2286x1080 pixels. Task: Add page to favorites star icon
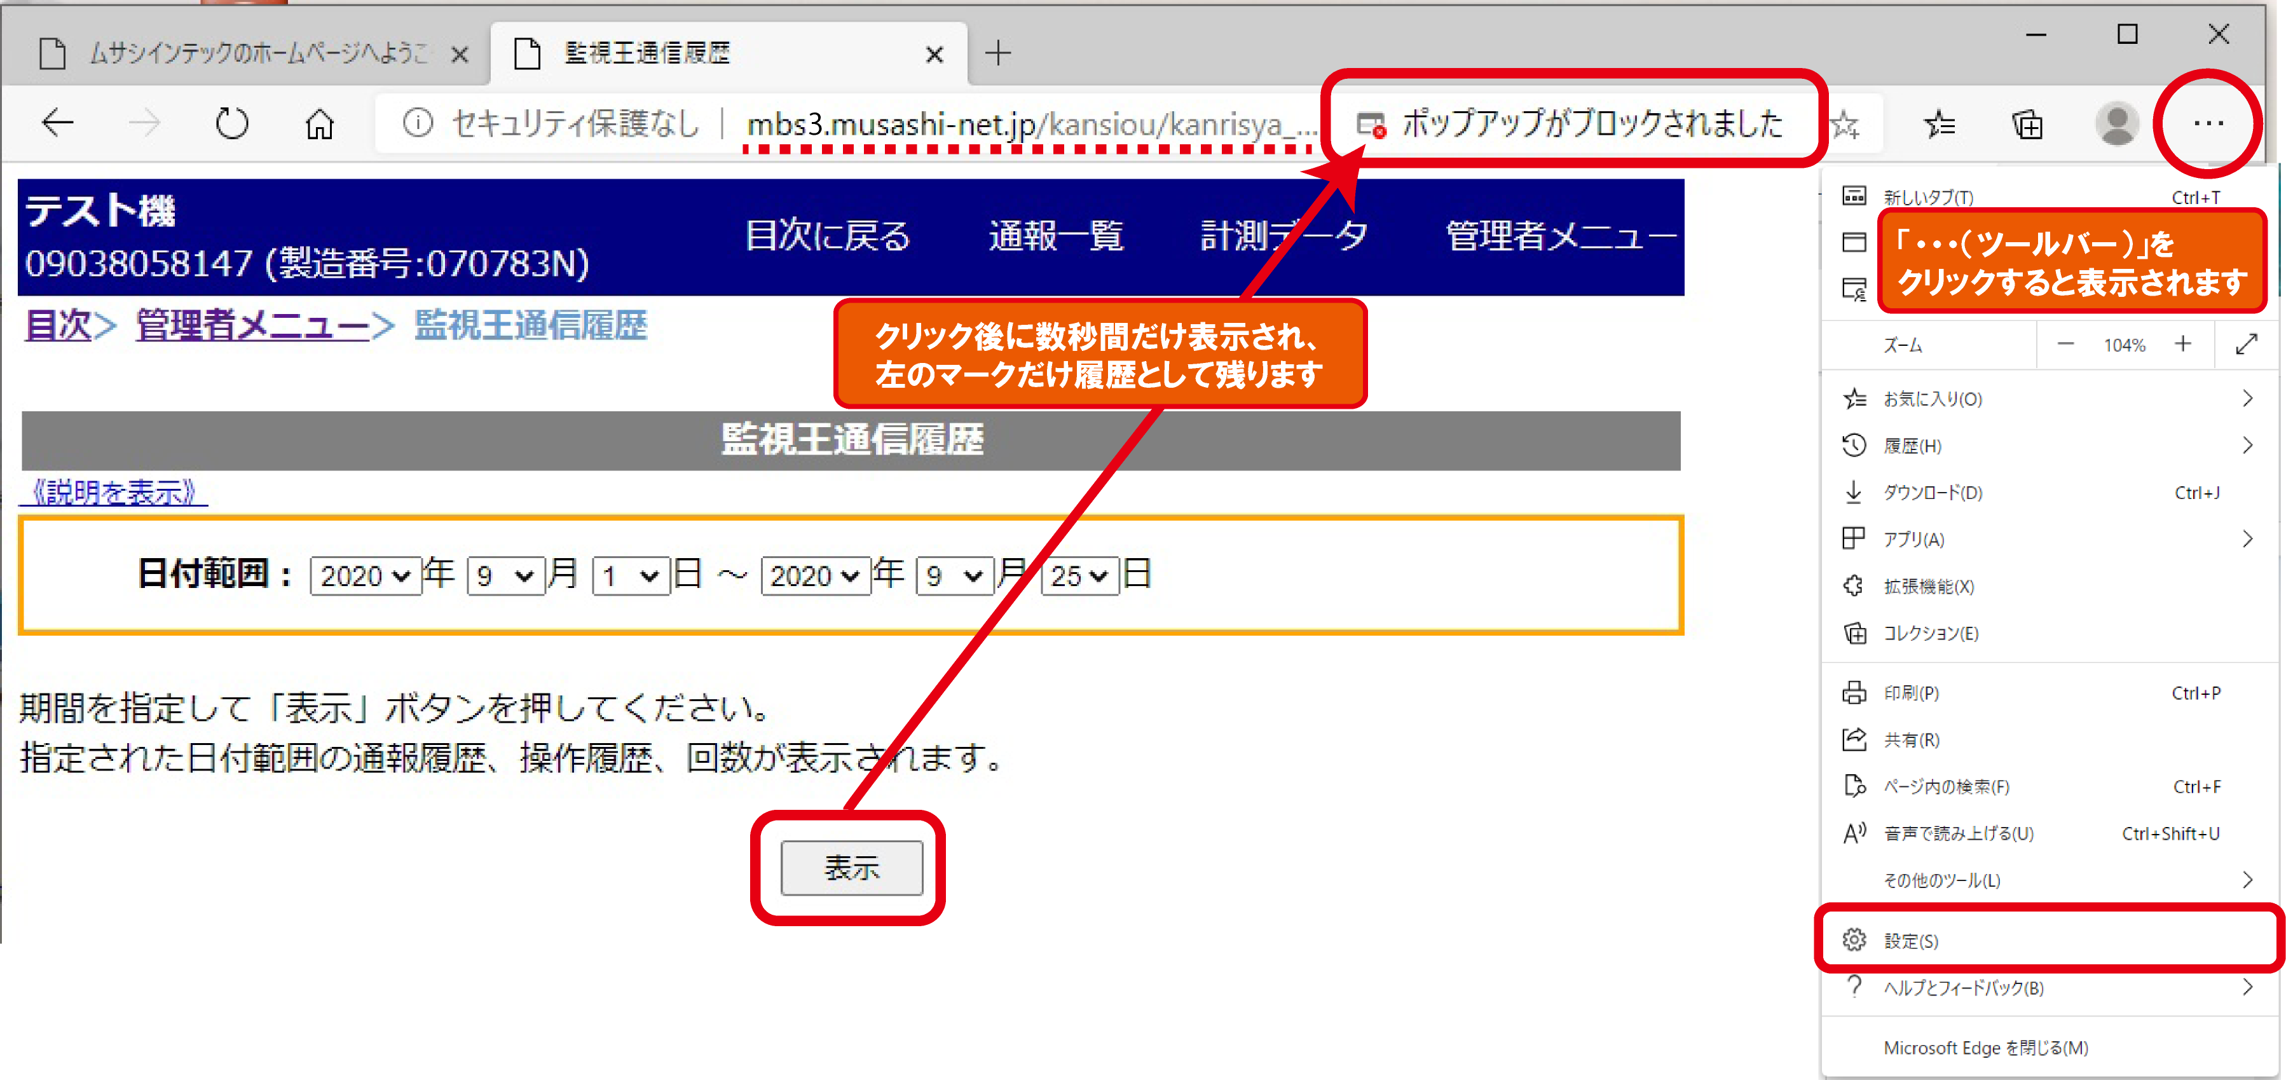[x=1845, y=125]
